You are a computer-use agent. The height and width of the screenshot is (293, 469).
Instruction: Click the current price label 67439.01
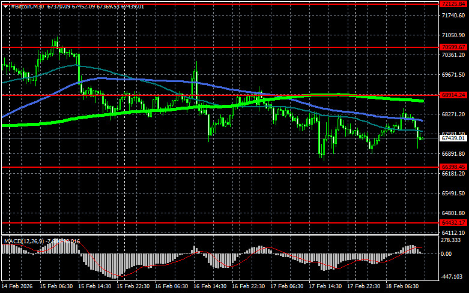[x=453, y=138]
